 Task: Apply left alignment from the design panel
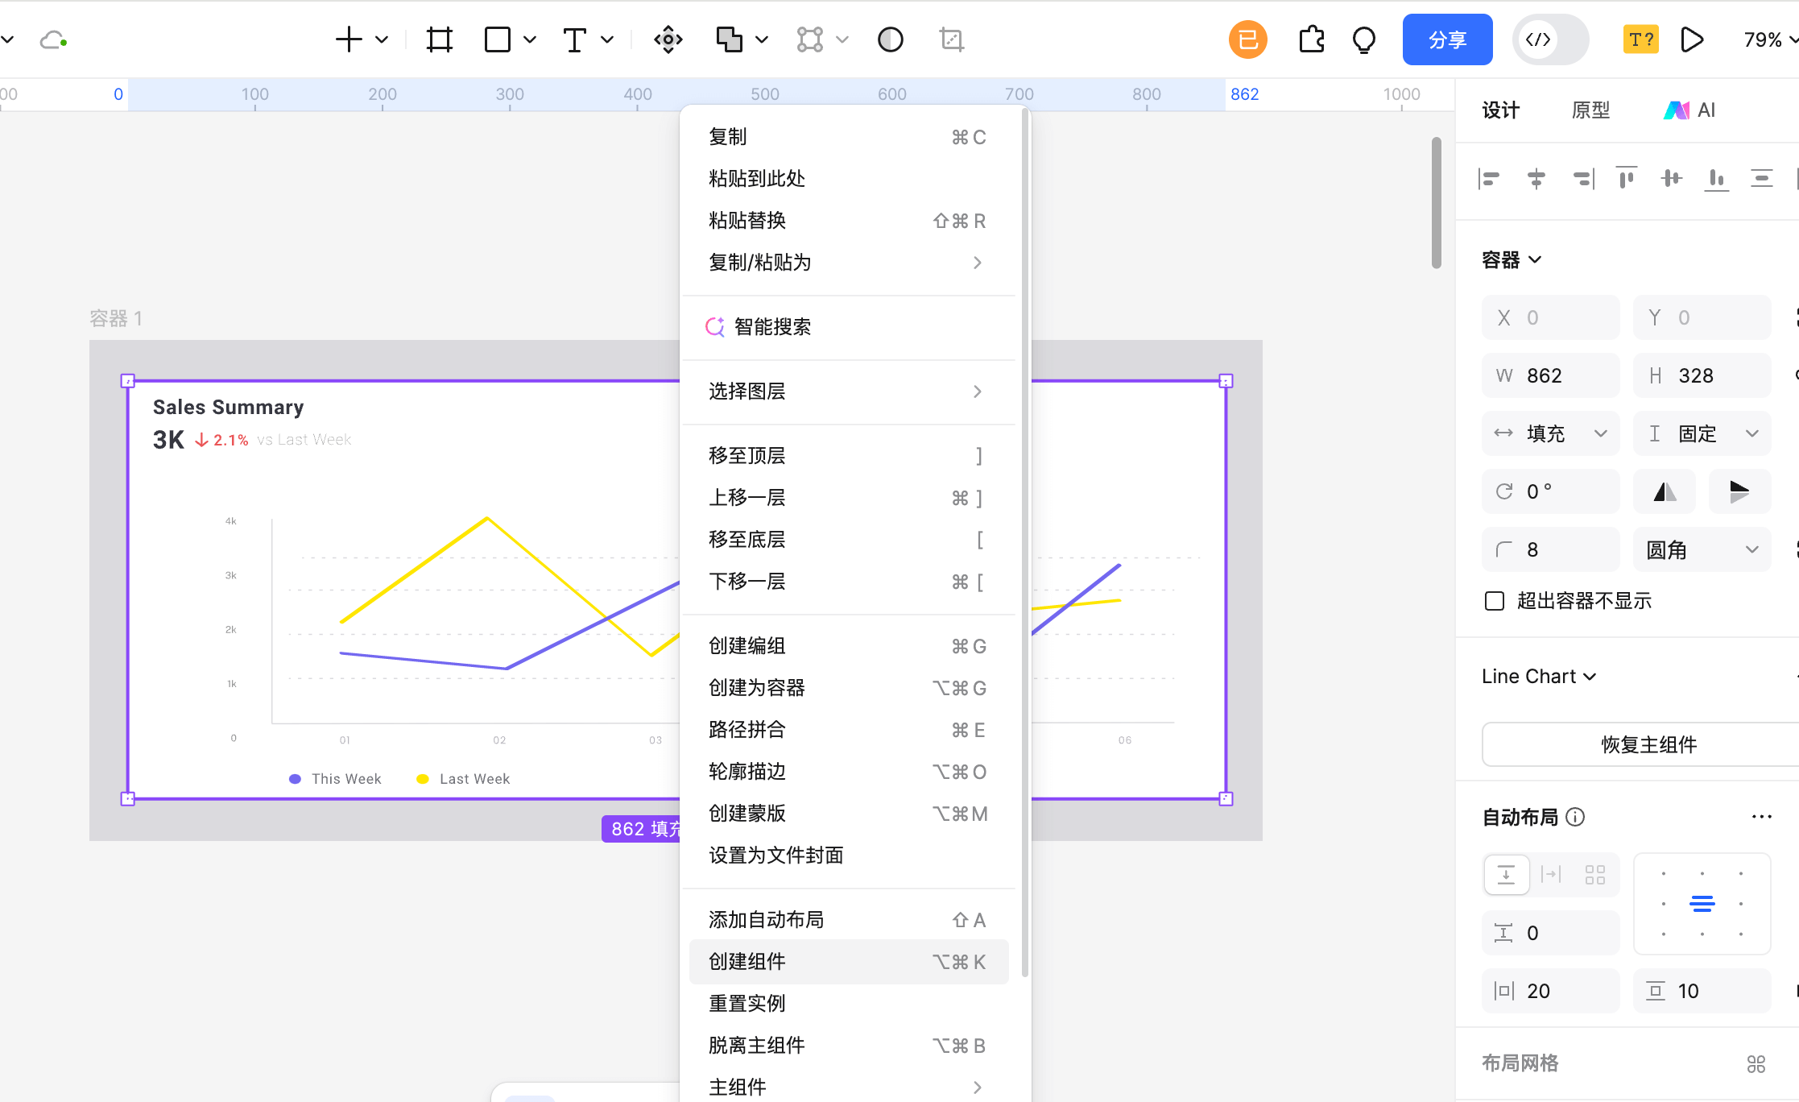[x=1489, y=178]
